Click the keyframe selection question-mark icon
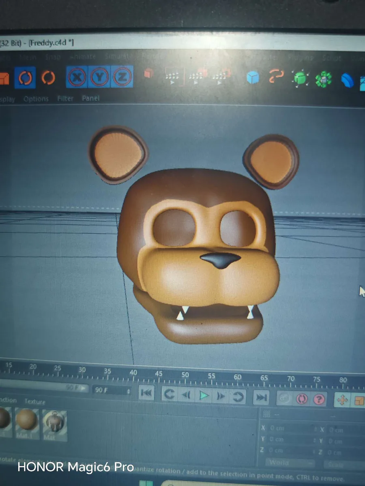This screenshot has height=486, width=365. [319, 400]
